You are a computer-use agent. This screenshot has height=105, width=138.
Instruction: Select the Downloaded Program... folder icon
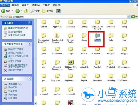point(57,35)
